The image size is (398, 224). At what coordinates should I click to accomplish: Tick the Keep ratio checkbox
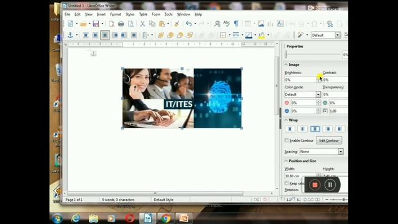tap(287, 183)
